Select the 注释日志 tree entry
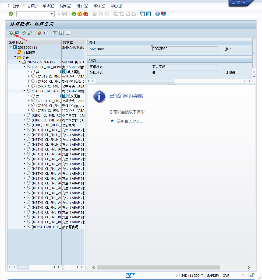Screen dimensions: 262x280 [29, 52]
